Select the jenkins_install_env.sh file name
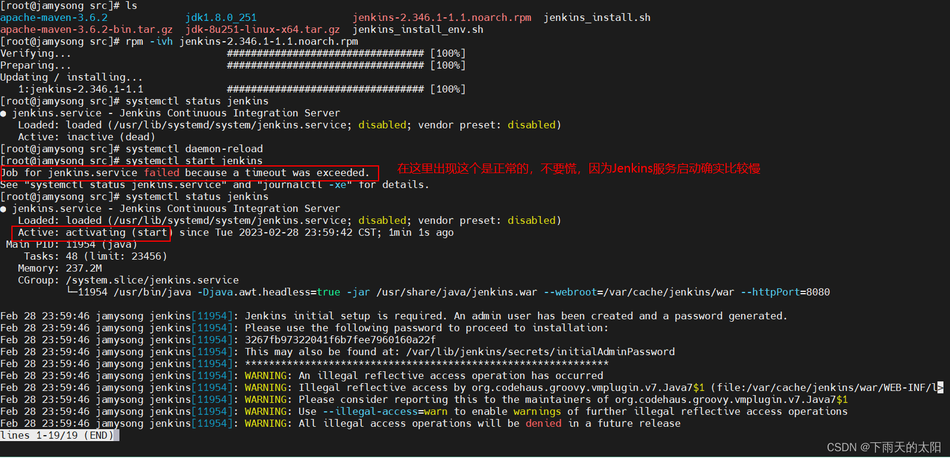The image size is (950, 459). 418,30
